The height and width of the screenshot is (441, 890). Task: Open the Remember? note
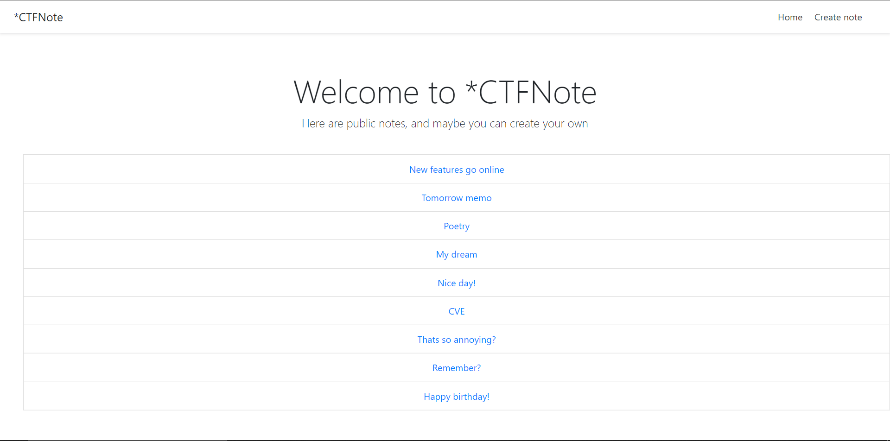(456, 368)
